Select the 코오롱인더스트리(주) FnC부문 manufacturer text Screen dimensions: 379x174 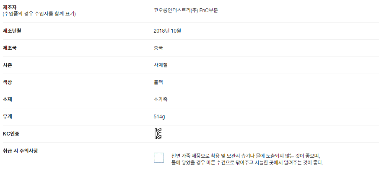[x=185, y=10]
